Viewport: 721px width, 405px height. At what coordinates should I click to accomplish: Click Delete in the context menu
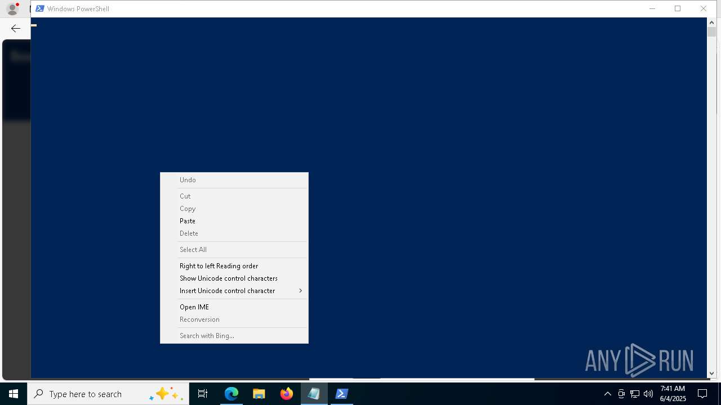click(234, 233)
